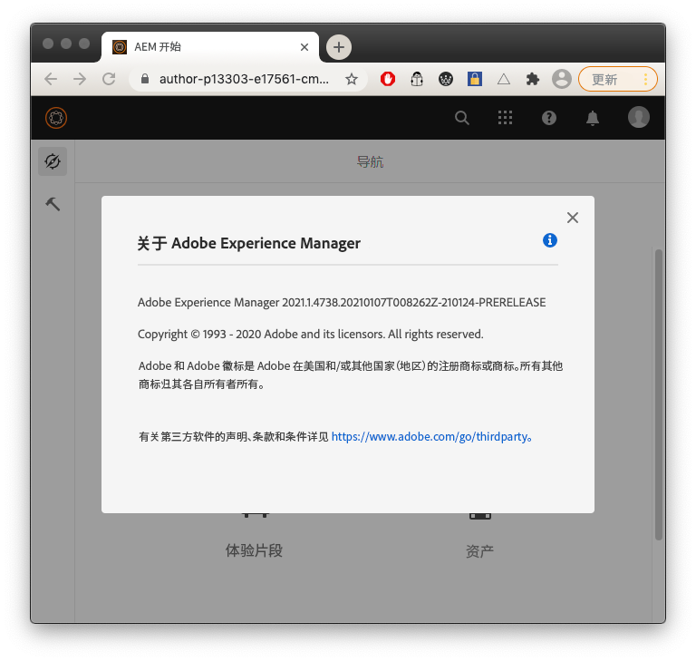Open the help question mark menu
Image resolution: width=696 pixels, height=661 pixels.
coord(549,118)
